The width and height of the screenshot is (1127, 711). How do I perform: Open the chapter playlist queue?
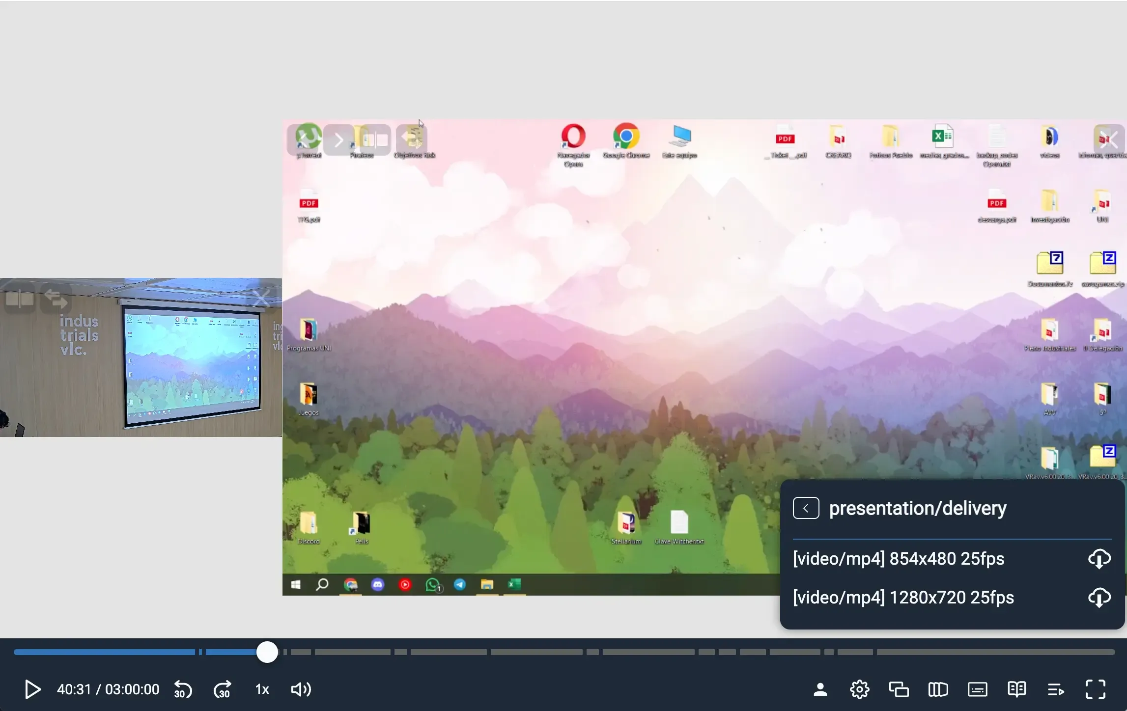(x=1055, y=689)
